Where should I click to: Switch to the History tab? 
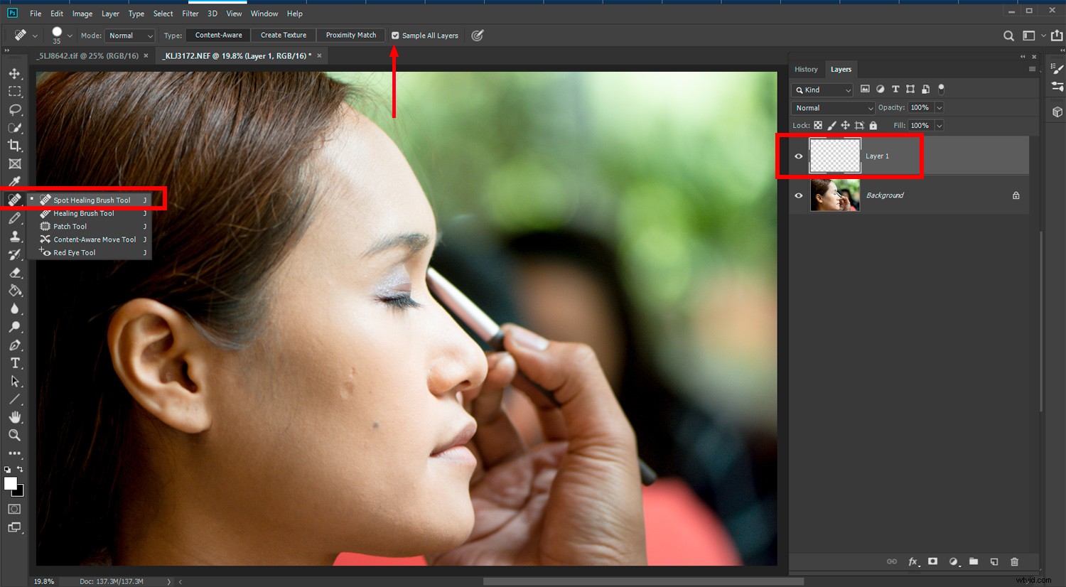(806, 69)
